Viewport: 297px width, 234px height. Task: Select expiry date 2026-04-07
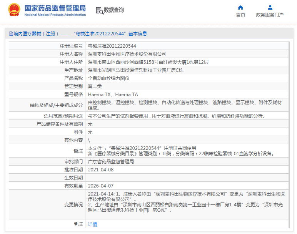[100, 186]
